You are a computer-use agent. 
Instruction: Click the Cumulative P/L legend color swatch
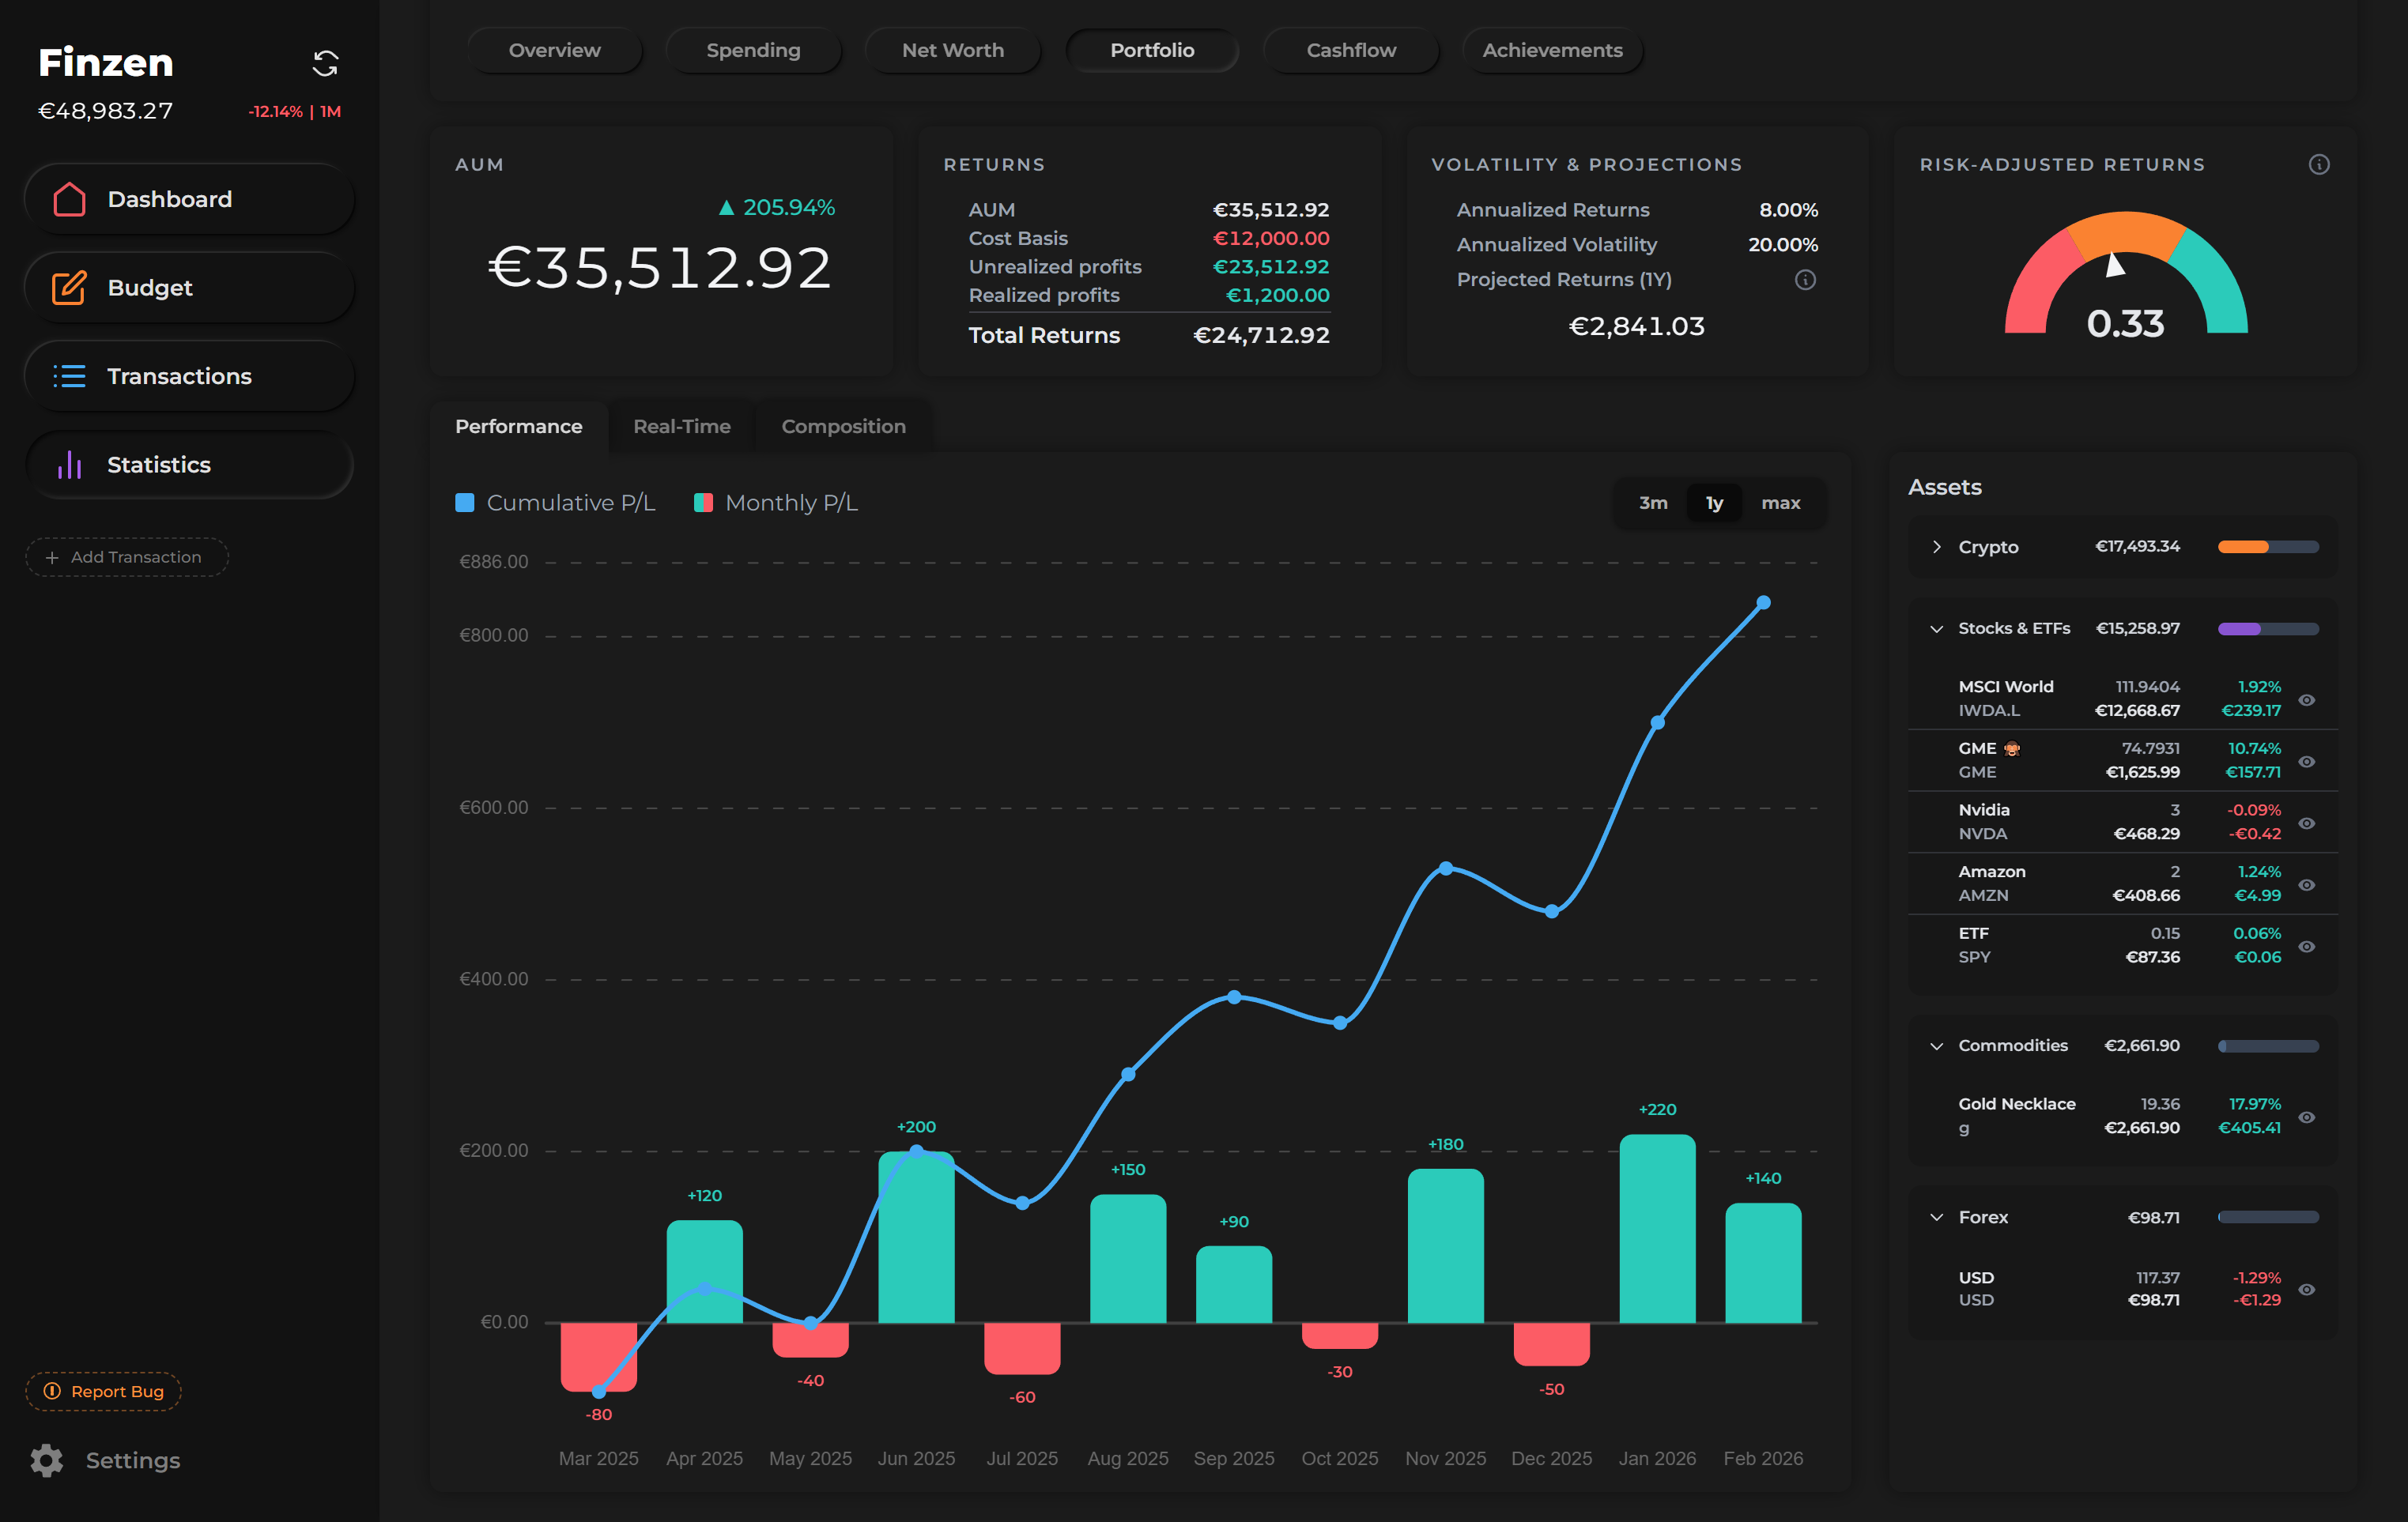(x=465, y=503)
